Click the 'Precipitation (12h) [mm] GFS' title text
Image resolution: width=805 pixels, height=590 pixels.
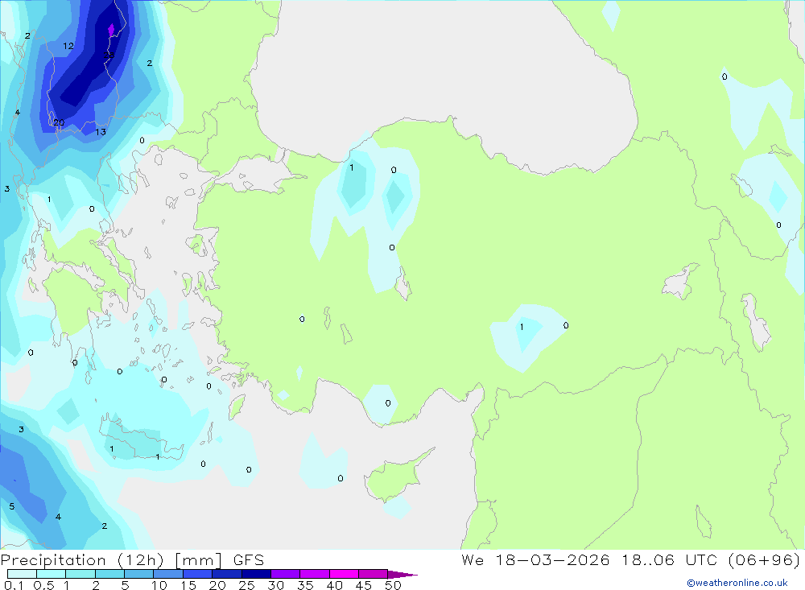133,560
